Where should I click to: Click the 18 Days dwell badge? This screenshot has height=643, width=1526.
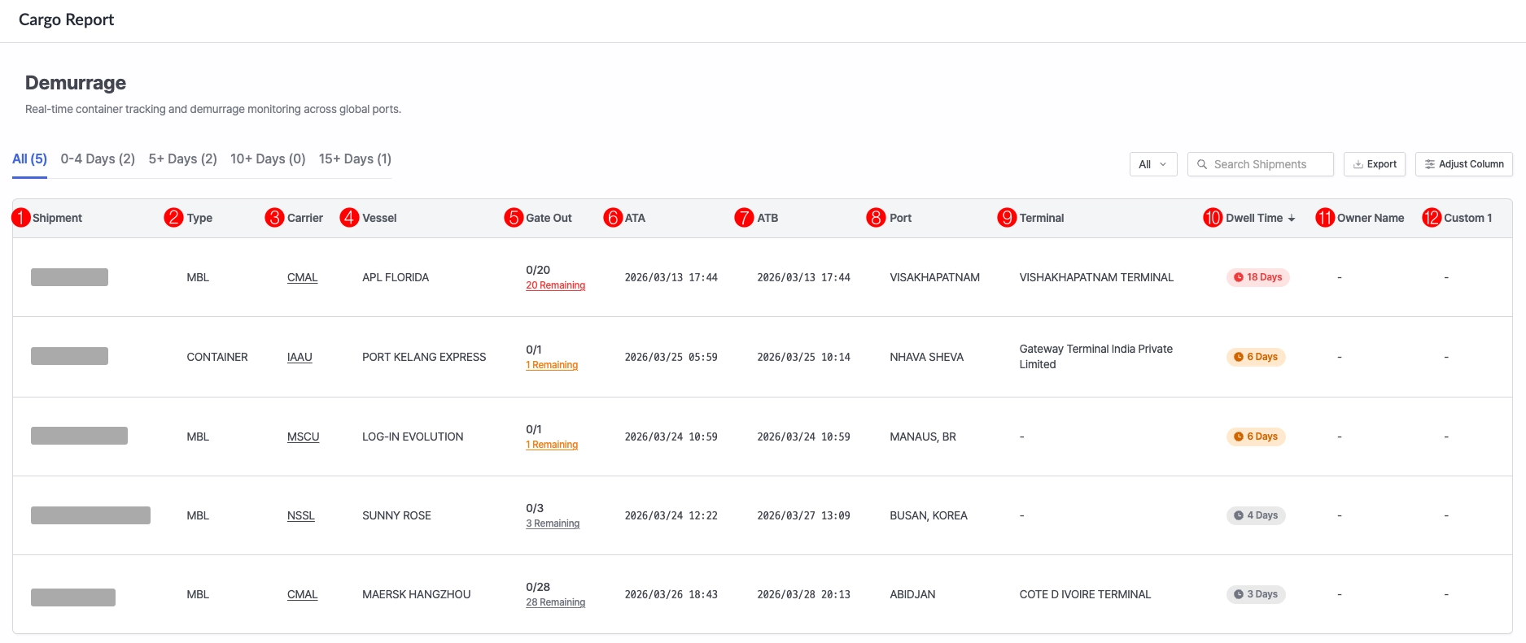[x=1258, y=277]
